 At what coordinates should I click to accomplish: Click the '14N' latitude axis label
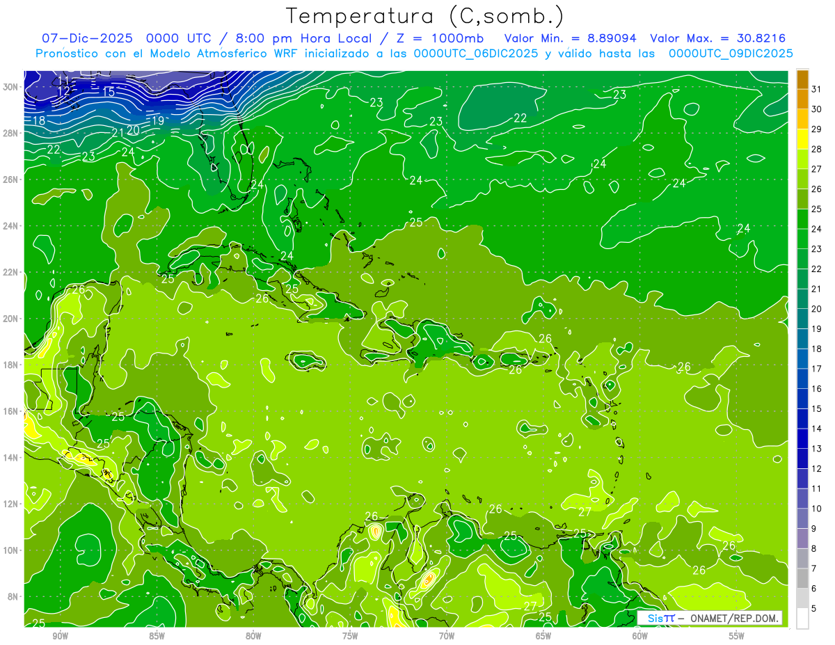click(12, 457)
